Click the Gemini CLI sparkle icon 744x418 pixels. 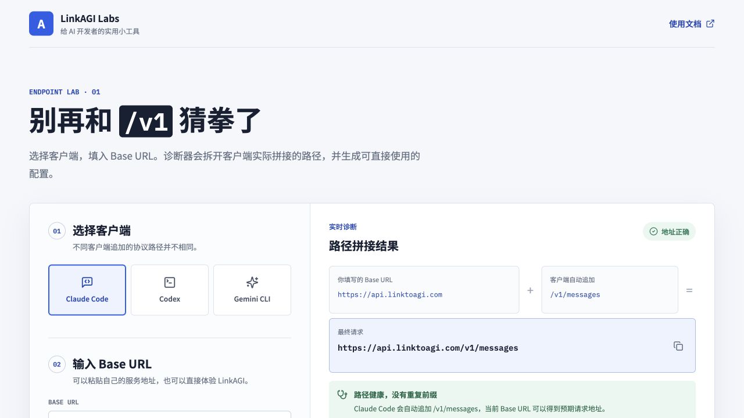(252, 282)
